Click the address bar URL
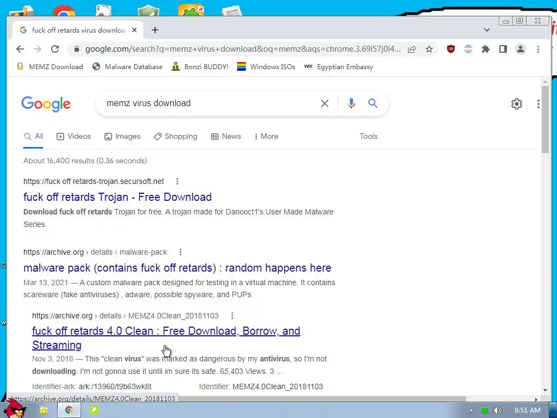Screen dimensions: 557x418 tap(243, 49)
